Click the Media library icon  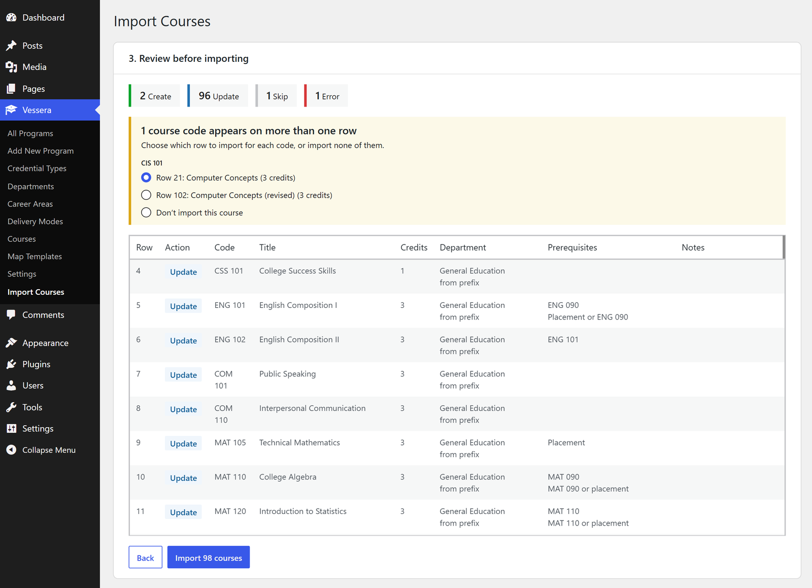pos(11,67)
